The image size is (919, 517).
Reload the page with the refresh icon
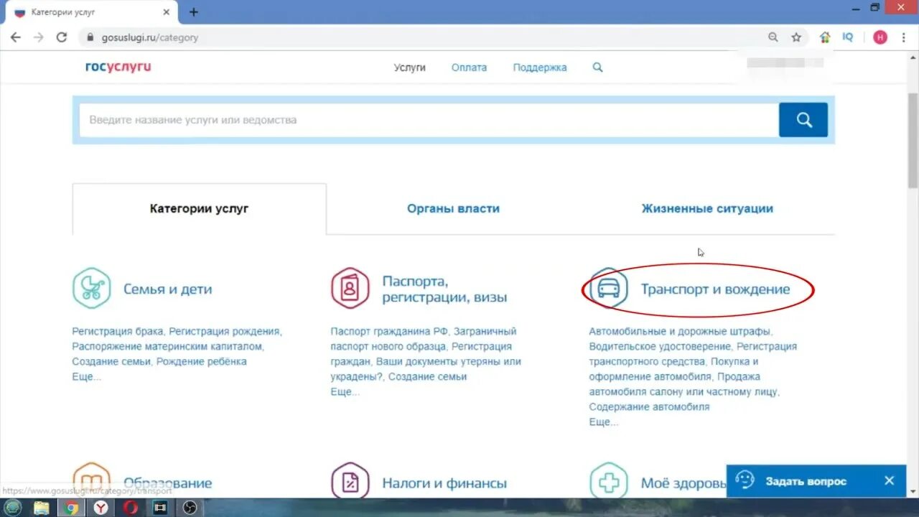[62, 37]
